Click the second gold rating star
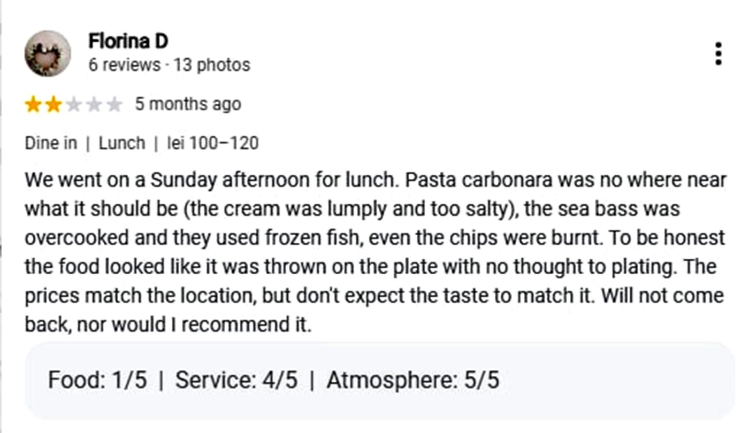The height and width of the screenshot is (433, 749). 53,105
